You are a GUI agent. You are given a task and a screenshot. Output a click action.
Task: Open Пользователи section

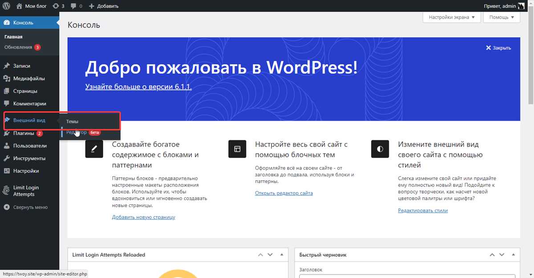[x=29, y=146]
